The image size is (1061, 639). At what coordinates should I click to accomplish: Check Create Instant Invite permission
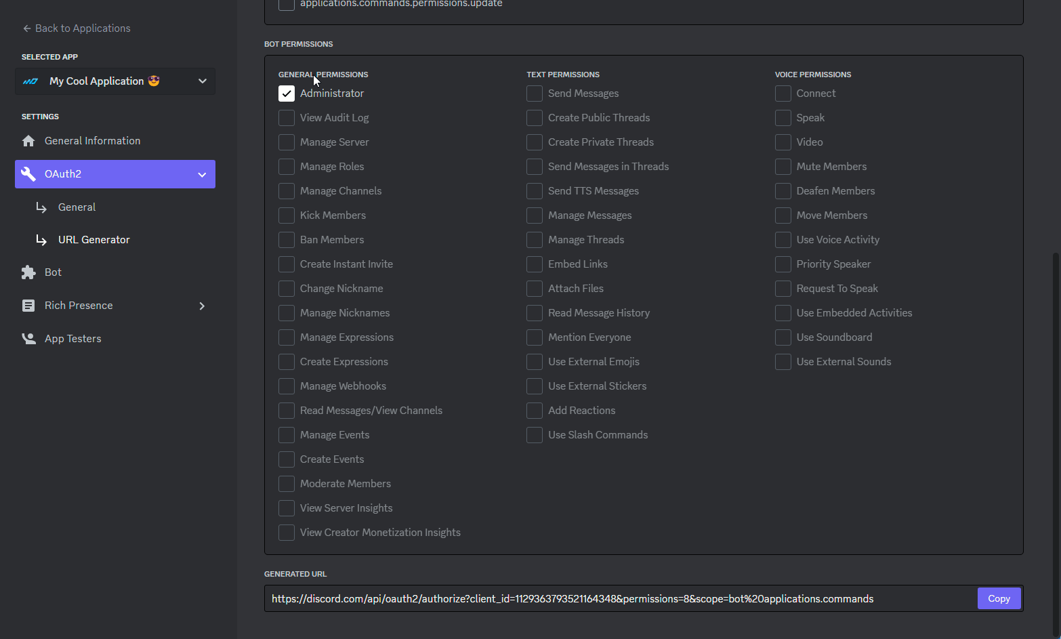[287, 264]
